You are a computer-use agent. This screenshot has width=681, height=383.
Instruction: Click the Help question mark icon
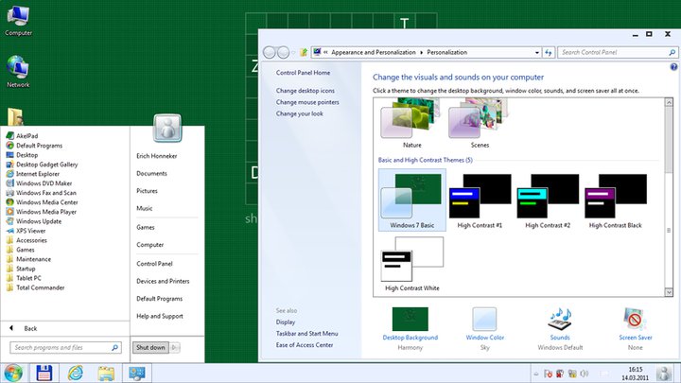(673, 67)
